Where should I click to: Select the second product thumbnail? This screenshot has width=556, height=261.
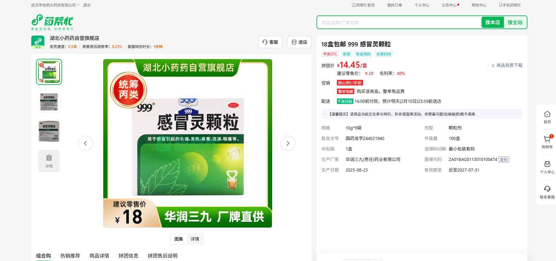click(49, 101)
